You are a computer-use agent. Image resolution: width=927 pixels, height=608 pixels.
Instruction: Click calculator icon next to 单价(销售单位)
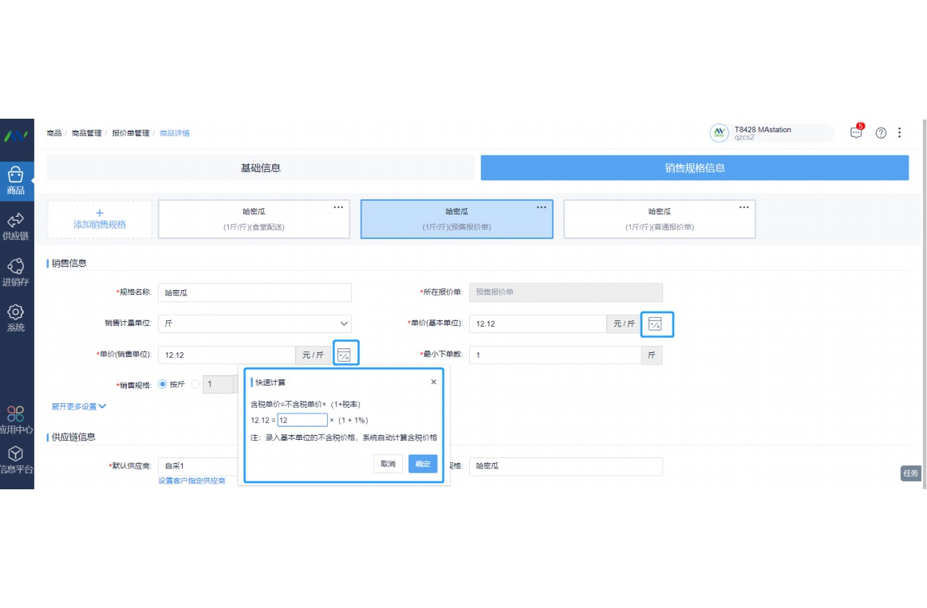pyautogui.click(x=344, y=355)
